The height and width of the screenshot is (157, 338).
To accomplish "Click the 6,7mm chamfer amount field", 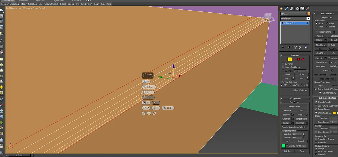I will 149,87.
